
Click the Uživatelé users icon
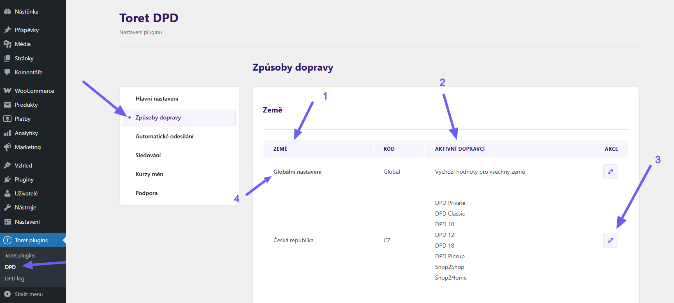coord(7,193)
